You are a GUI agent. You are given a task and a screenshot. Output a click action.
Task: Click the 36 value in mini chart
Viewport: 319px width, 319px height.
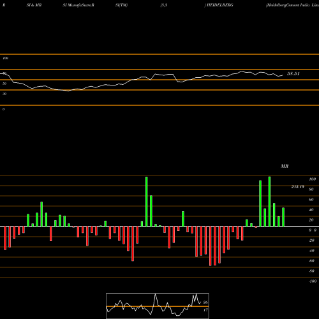click(205, 302)
